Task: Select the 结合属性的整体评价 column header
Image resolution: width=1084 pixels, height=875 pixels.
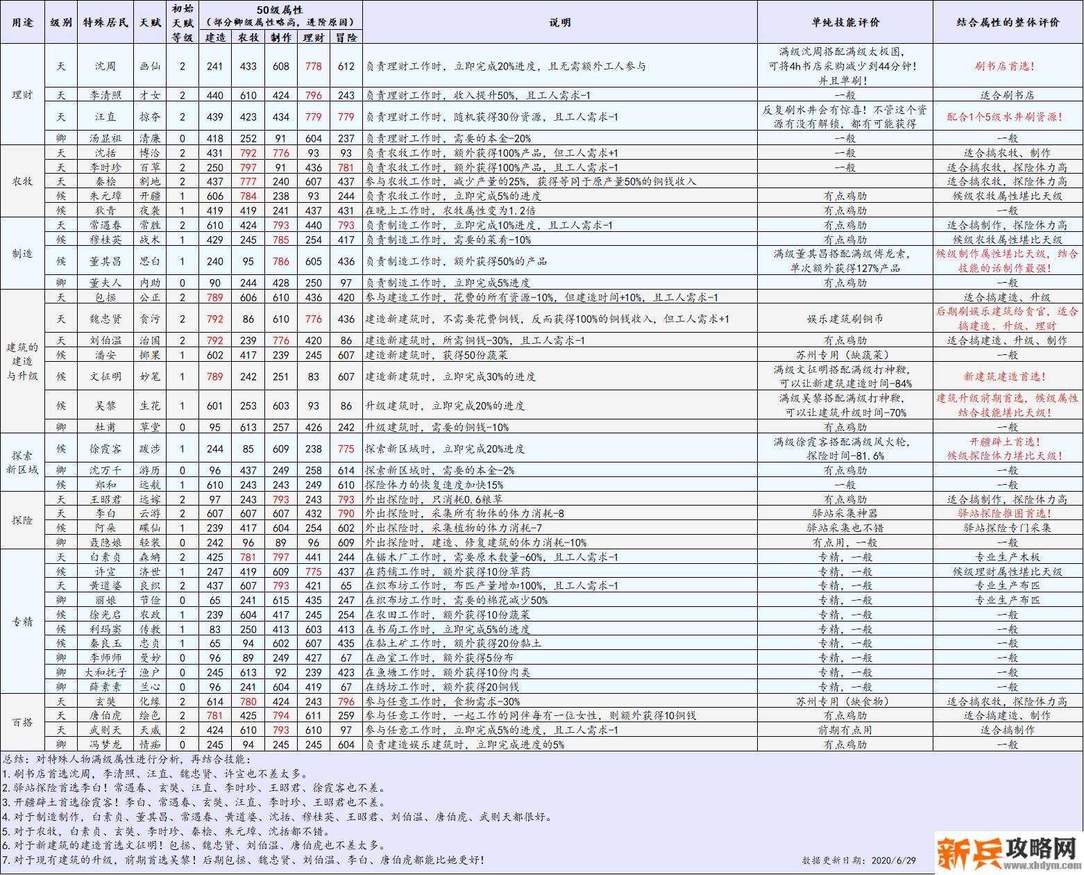Action: point(1008,22)
